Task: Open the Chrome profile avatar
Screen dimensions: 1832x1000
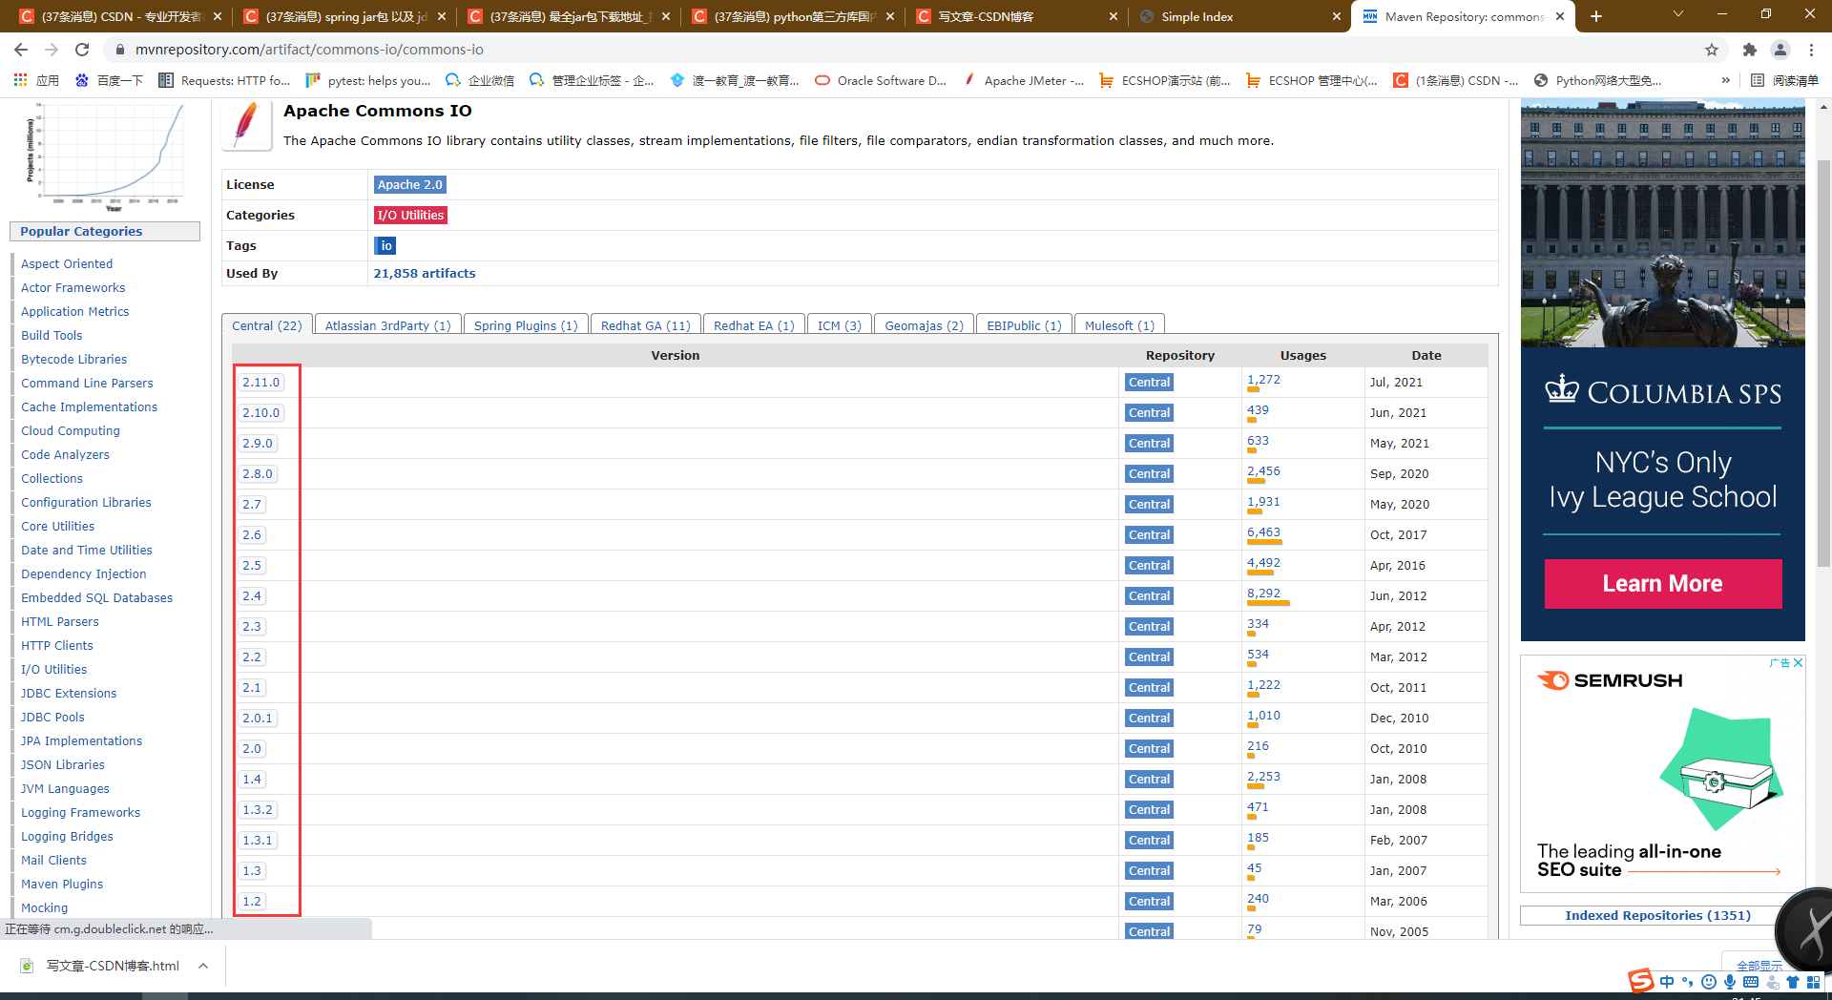Action: point(1780,50)
